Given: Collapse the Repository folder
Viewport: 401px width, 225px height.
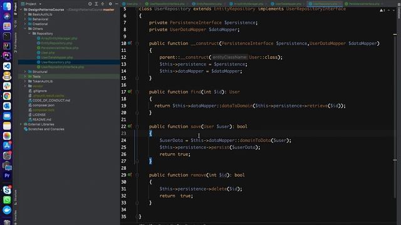Looking at the screenshot, I should point(29,34).
